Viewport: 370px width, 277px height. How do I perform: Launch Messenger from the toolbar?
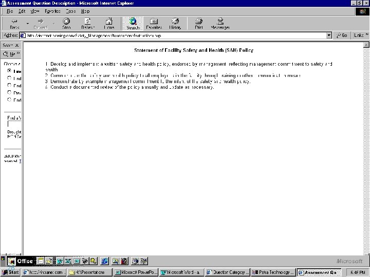tap(220, 24)
